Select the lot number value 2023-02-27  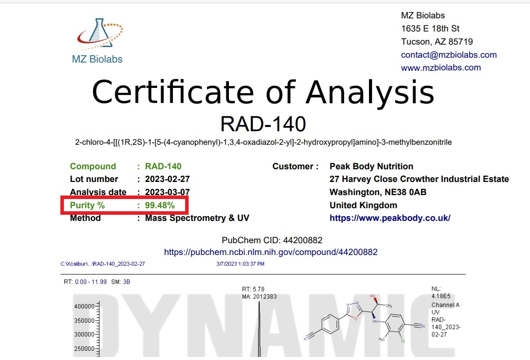(x=168, y=179)
